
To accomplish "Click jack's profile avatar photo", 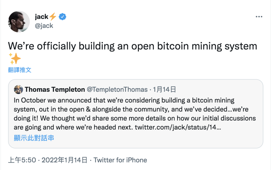I will 19,21.
